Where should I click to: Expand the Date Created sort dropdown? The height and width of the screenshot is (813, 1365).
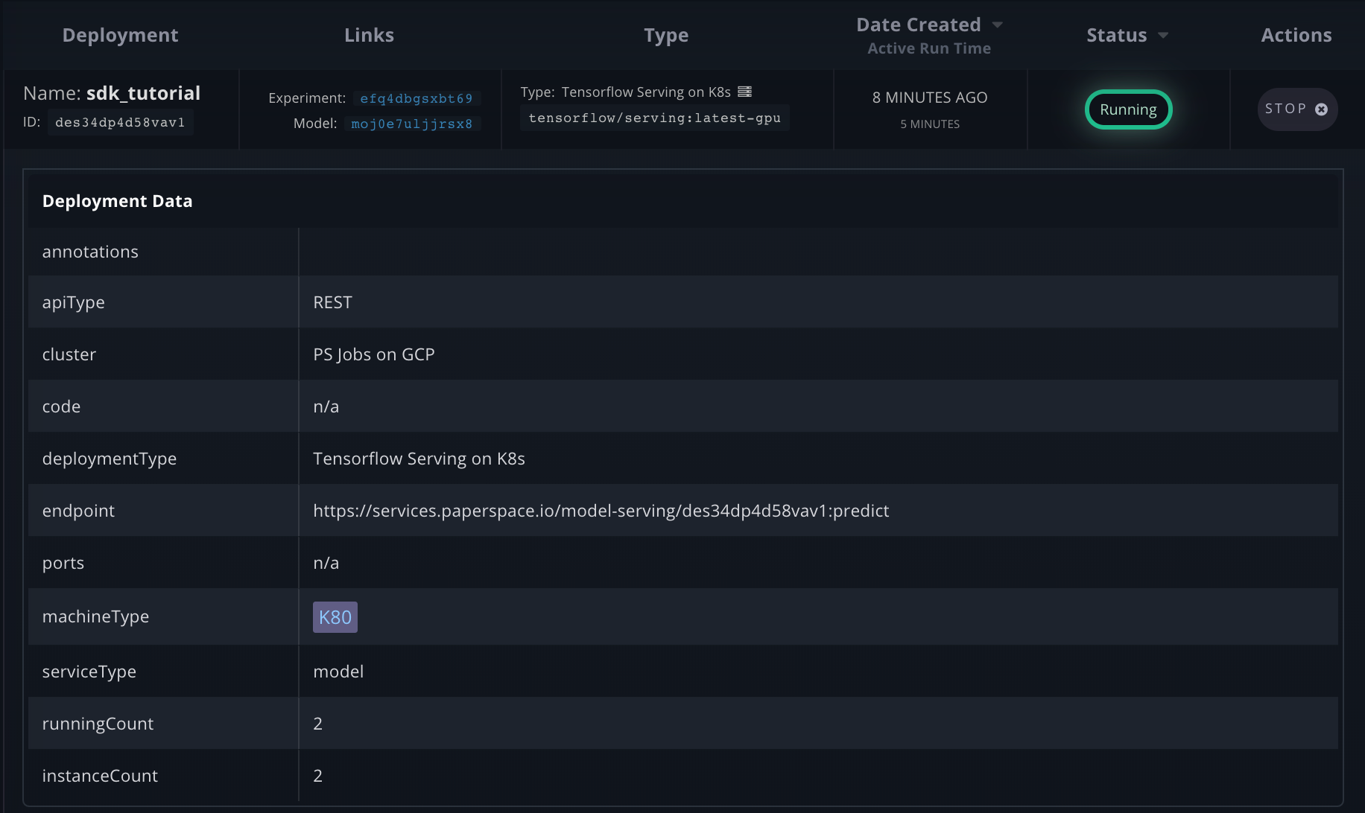[x=998, y=24]
